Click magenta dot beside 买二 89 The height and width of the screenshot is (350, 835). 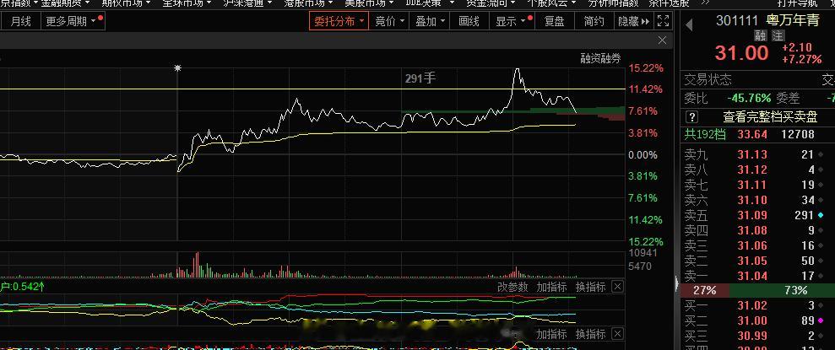tap(821, 320)
